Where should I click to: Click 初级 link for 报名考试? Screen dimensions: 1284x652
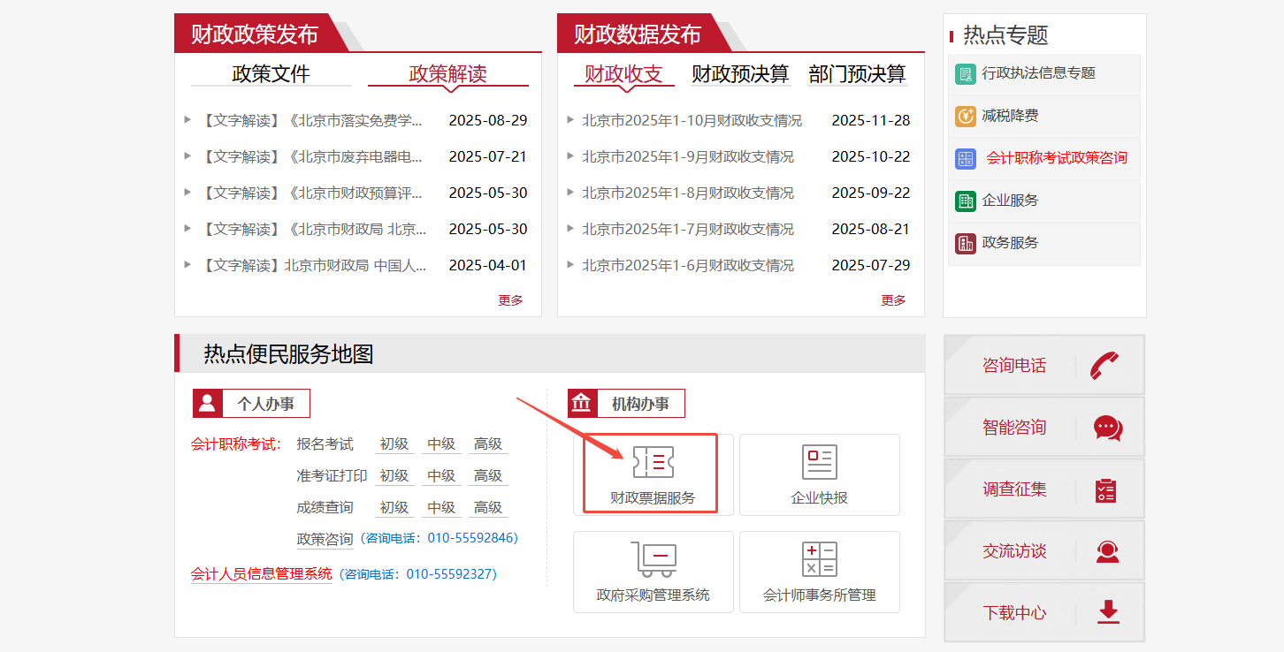click(394, 444)
